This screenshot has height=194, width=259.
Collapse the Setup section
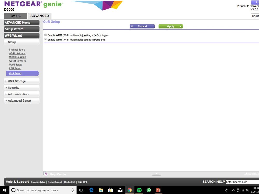[x=22, y=42]
